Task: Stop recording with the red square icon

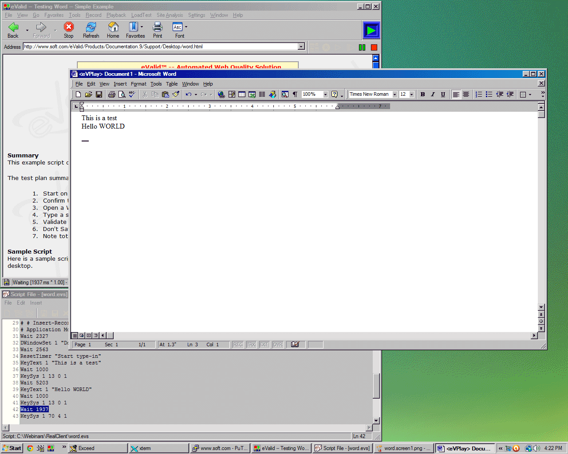Action: point(374,47)
